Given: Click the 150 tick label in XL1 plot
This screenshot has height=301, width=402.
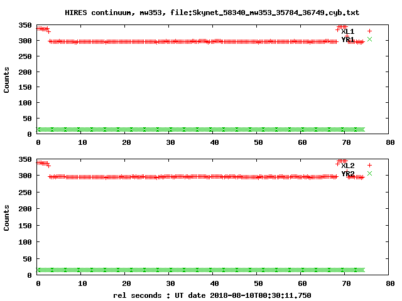Looking at the screenshot, I should [x=25, y=87].
